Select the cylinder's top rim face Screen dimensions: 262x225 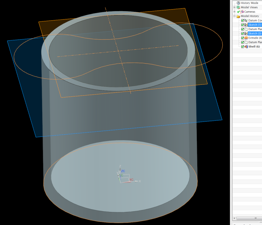pos(45,52)
